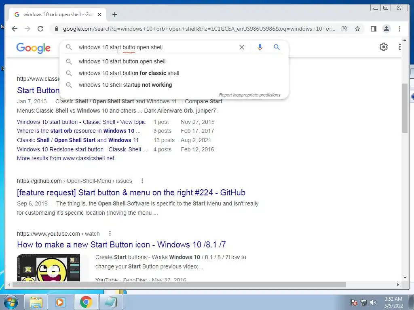
Task: Open 'Classic Shell / Open Shell Start and Windows 11'
Action: click(x=78, y=140)
